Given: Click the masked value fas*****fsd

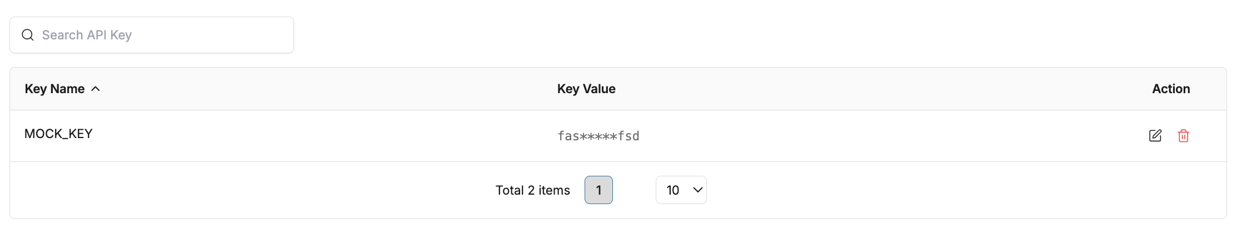Looking at the screenshot, I should point(598,136).
